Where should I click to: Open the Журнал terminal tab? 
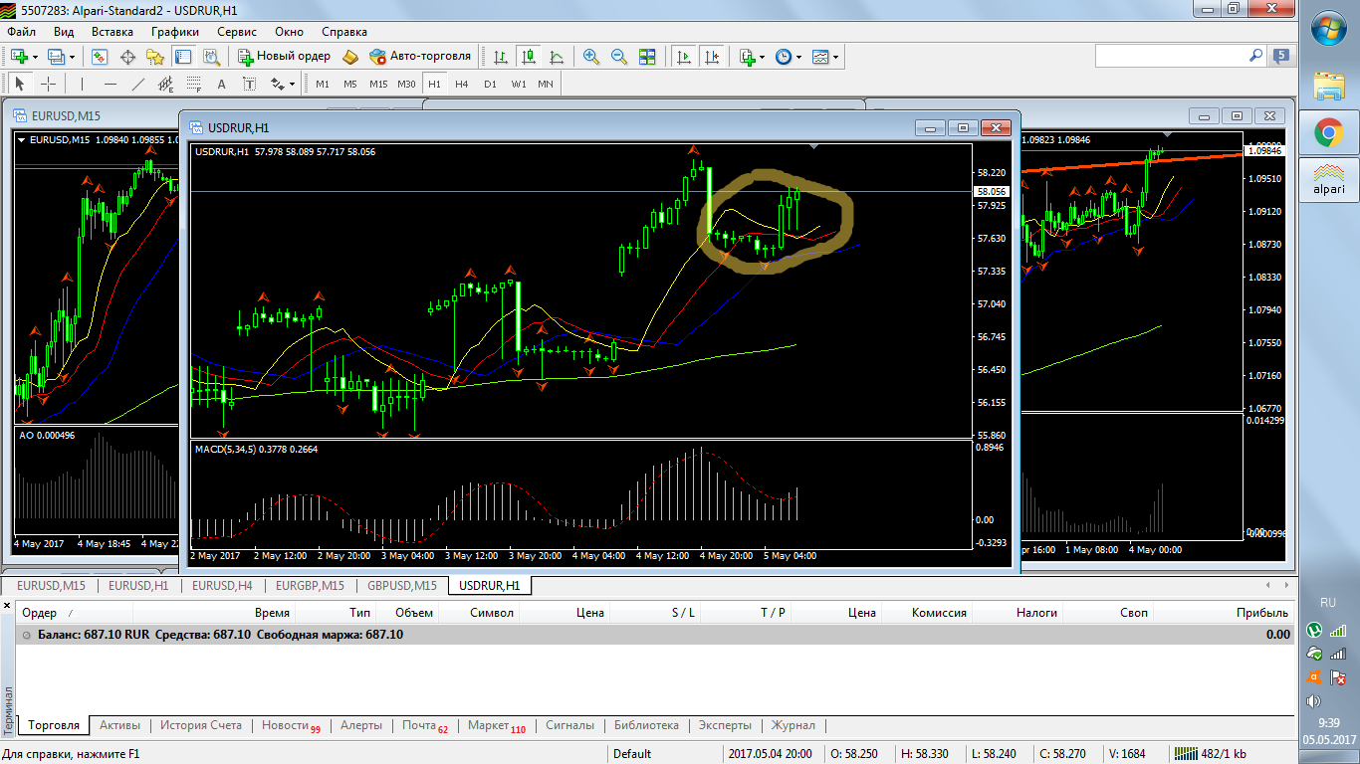tap(793, 725)
